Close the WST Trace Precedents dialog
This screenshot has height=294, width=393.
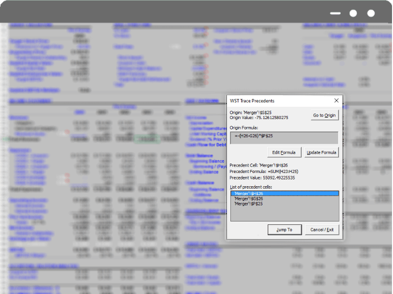[336, 100]
